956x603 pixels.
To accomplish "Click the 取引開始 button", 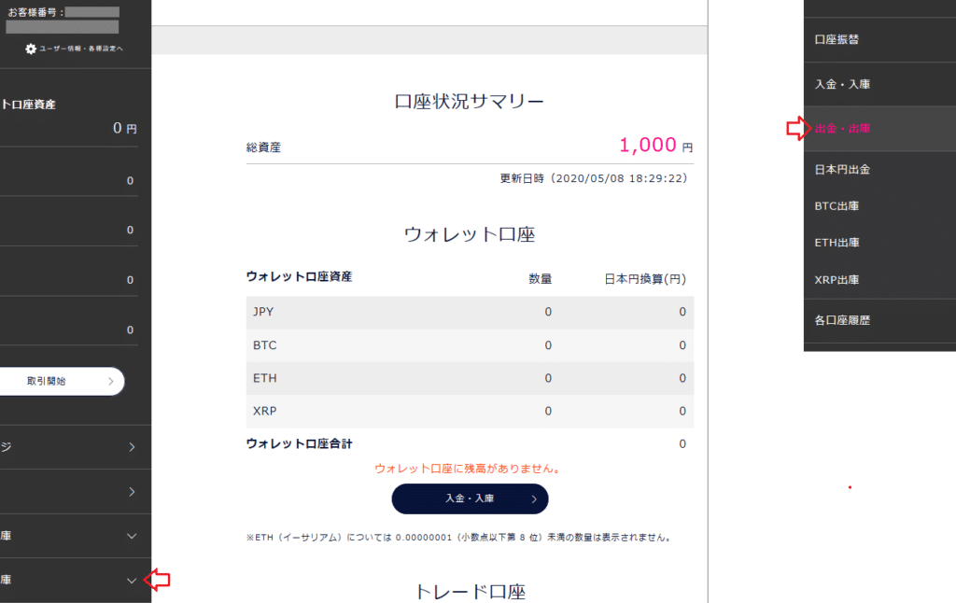I will click(61, 381).
